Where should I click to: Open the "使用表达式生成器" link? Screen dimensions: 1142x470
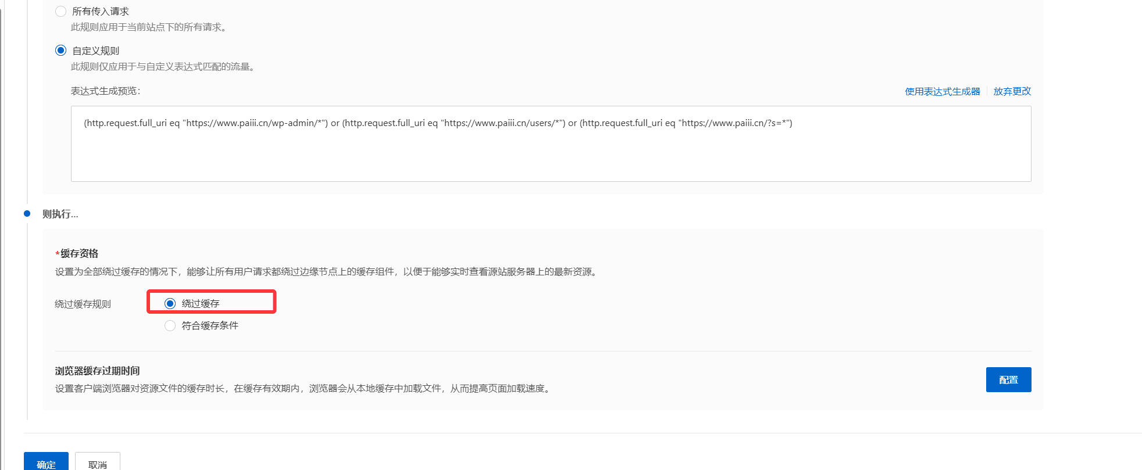coord(942,91)
